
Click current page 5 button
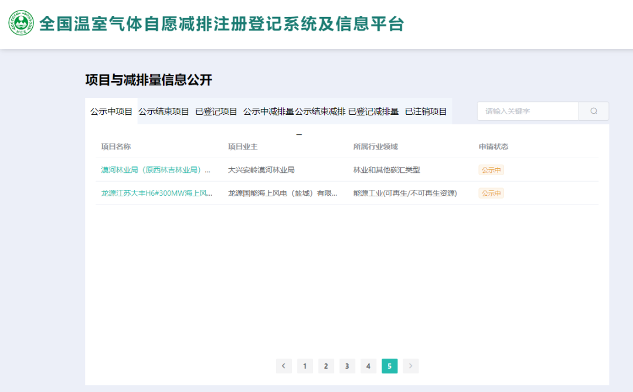389,366
